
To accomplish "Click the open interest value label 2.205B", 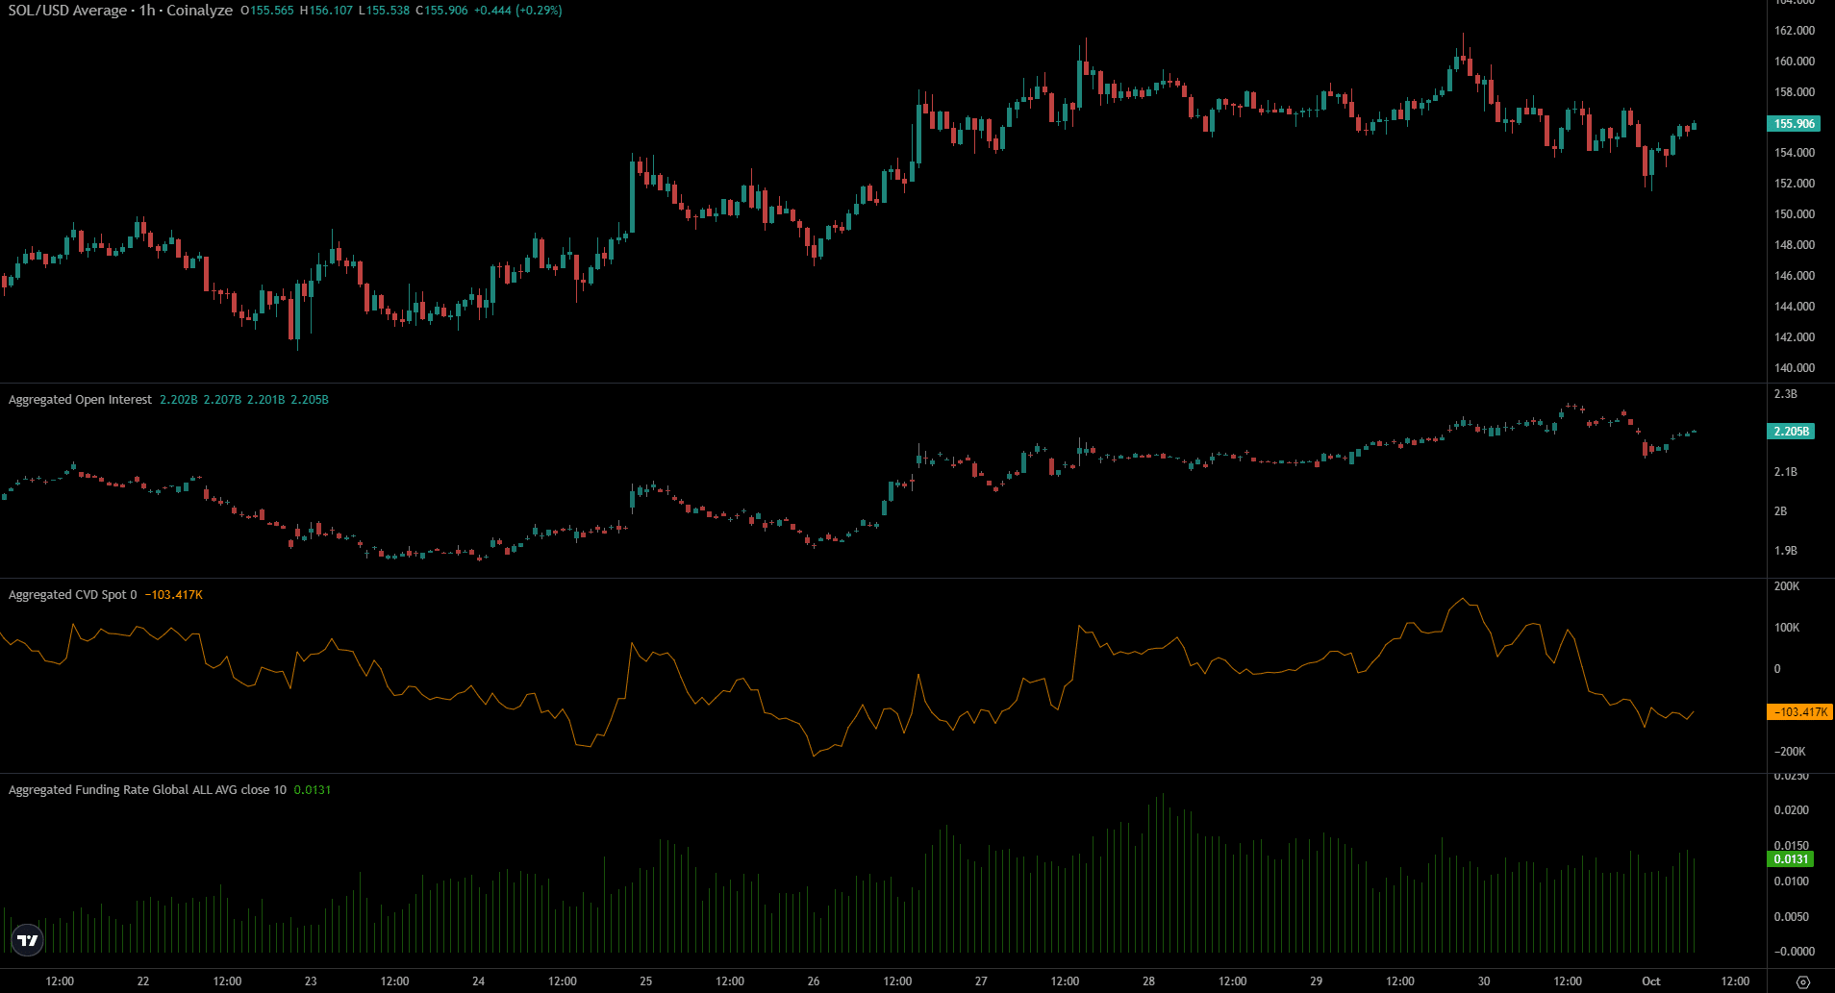I will click(1791, 432).
